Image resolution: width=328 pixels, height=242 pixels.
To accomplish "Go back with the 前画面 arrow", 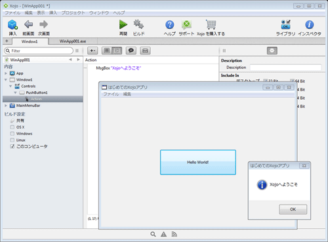I will coord(28,24).
